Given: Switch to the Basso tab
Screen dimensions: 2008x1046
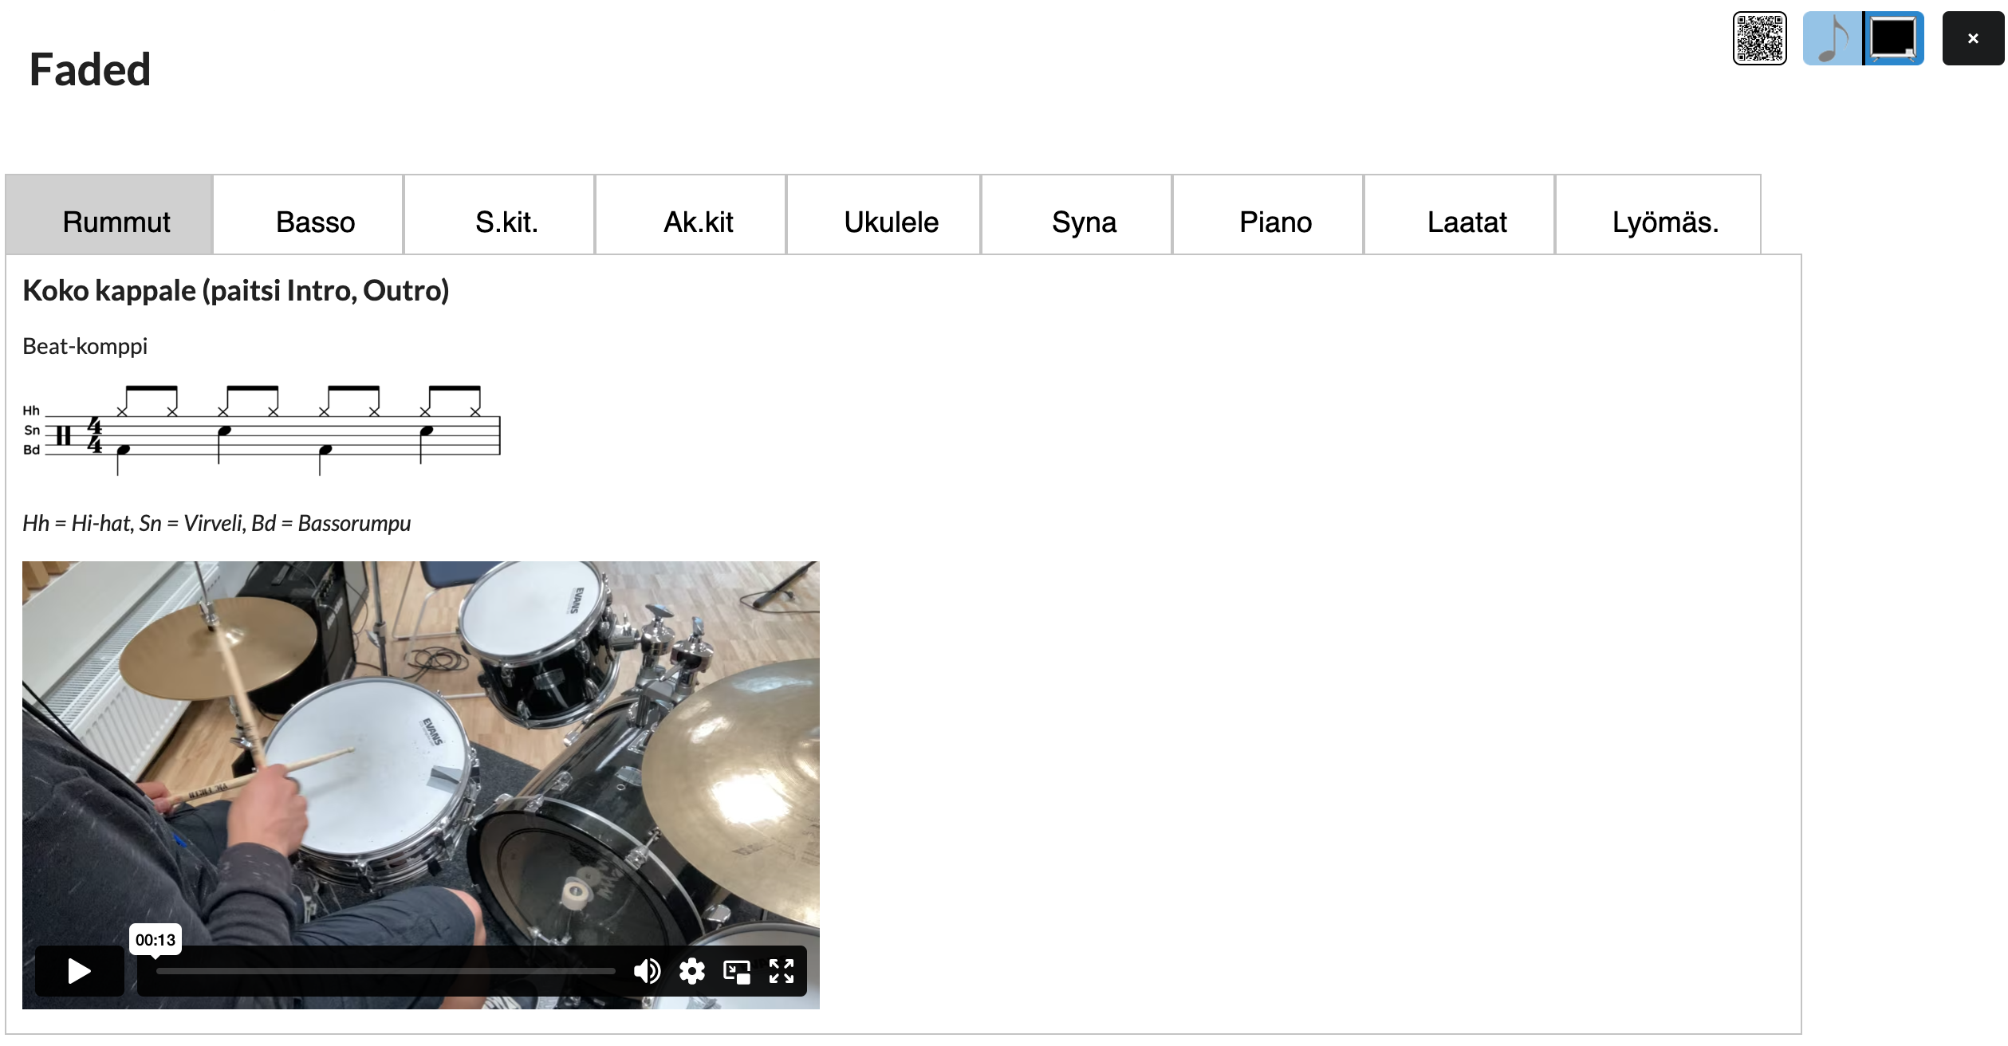Looking at the screenshot, I should click(x=315, y=222).
